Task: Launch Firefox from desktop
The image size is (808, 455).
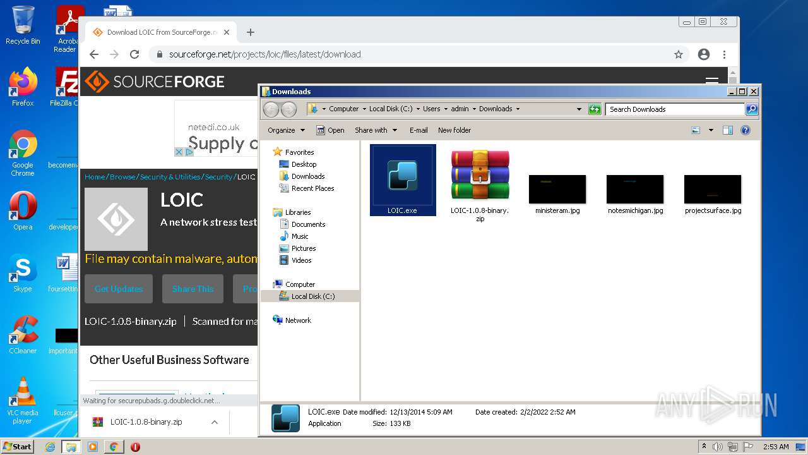Action: coord(23,87)
